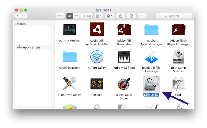Click the Bluetooth File Exchange name label
Screen dimensions: 207x128
[x=151, y=69]
